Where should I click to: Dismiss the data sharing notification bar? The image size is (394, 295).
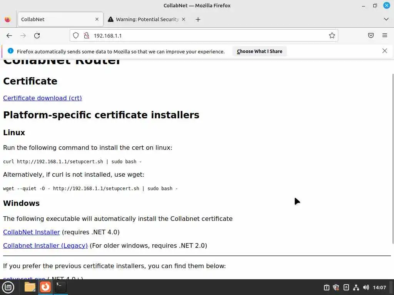pyautogui.click(x=385, y=51)
